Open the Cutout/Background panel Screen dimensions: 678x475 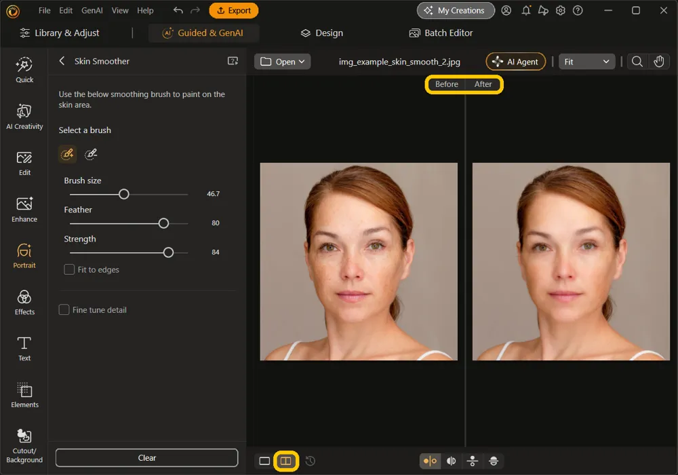coord(24,446)
